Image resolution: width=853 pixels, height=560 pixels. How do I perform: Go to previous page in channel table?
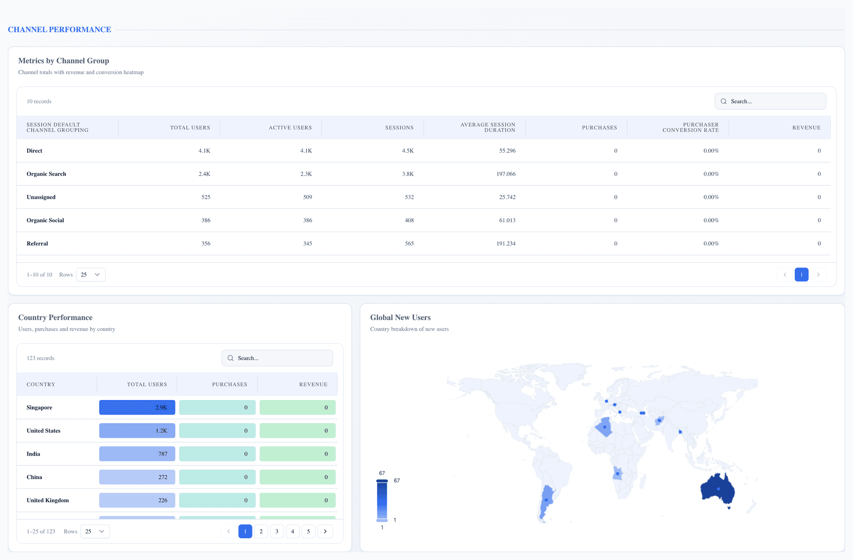tap(785, 275)
